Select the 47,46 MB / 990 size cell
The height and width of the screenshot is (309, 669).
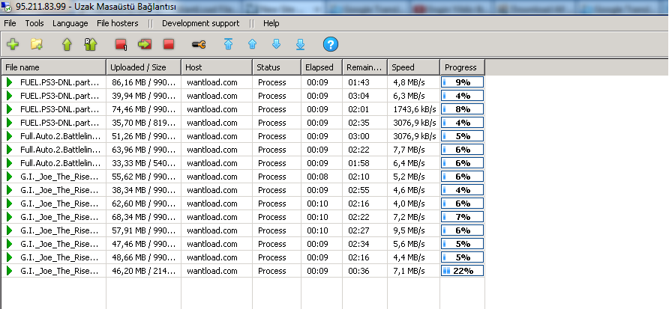point(144,244)
